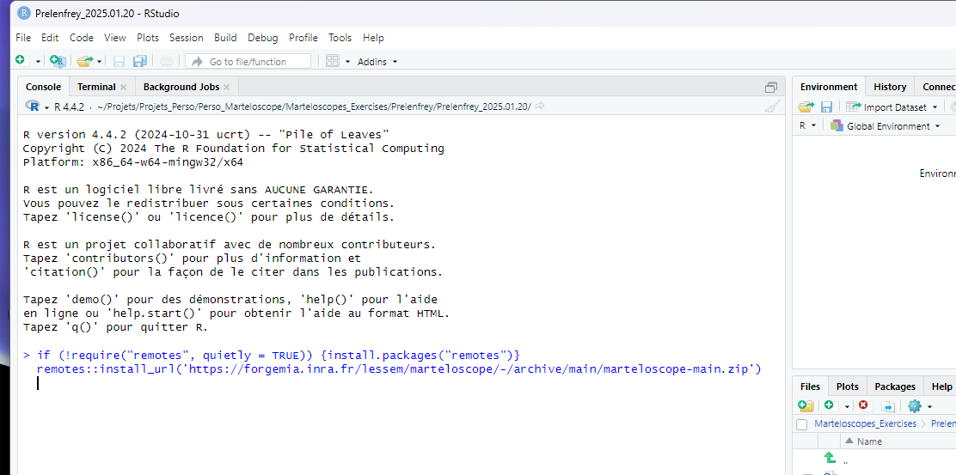The width and height of the screenshot is (956, 475).
Task: Open the View menu
Action: pos(114,38)
